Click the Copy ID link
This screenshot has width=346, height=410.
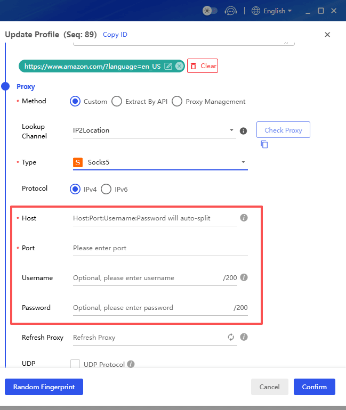coord(115,35)
